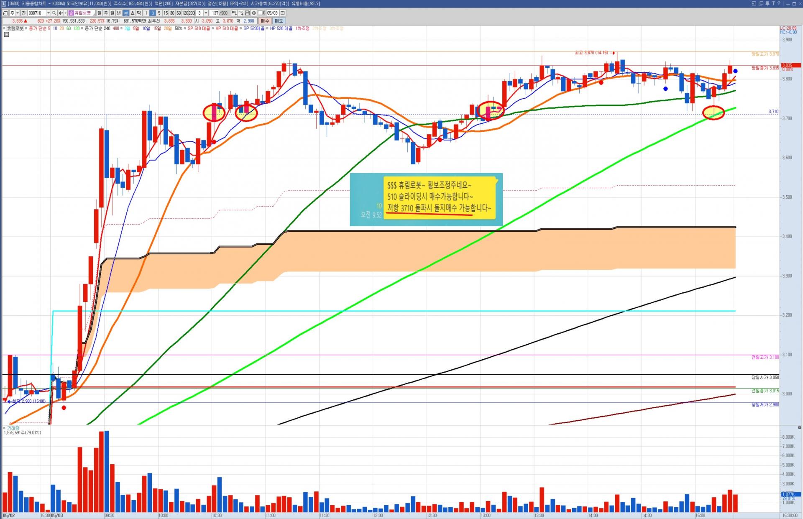Open the date calendar picker icon
Viewport: 803px width, 519px height.
283,13
